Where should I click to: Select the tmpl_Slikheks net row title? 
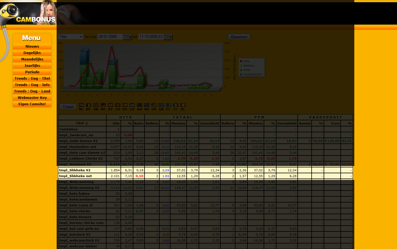tap(75, 176)
